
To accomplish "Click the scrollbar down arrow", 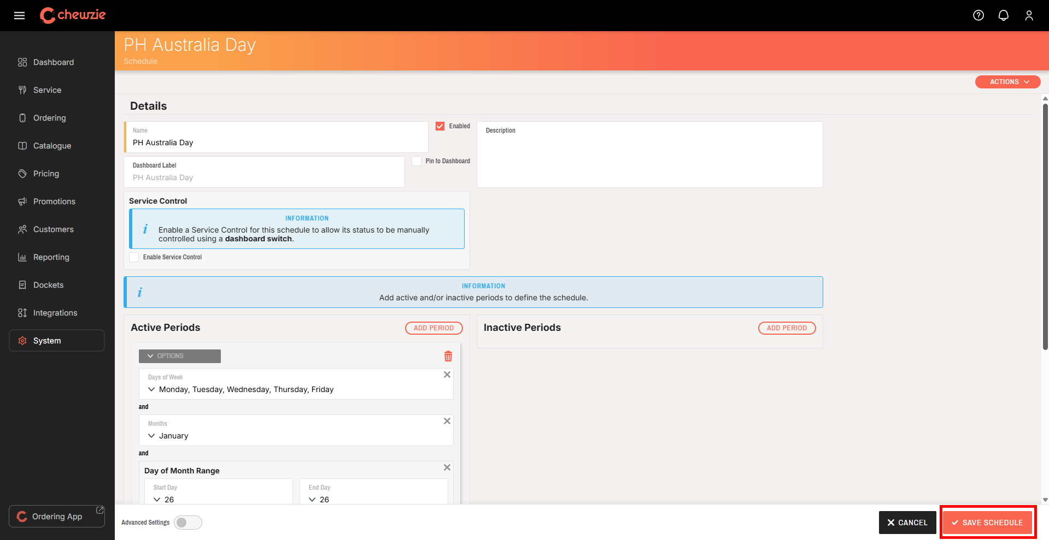I will click(x=1045, y=500).
